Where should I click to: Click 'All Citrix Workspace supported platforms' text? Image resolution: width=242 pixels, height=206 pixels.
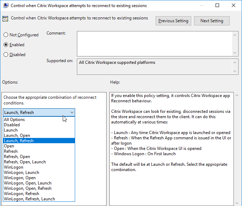tap(117, 62)
